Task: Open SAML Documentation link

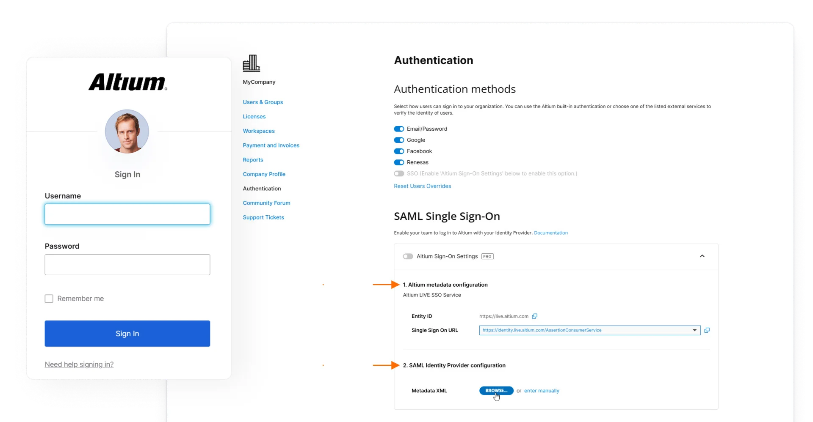Action: pos(551,233)
